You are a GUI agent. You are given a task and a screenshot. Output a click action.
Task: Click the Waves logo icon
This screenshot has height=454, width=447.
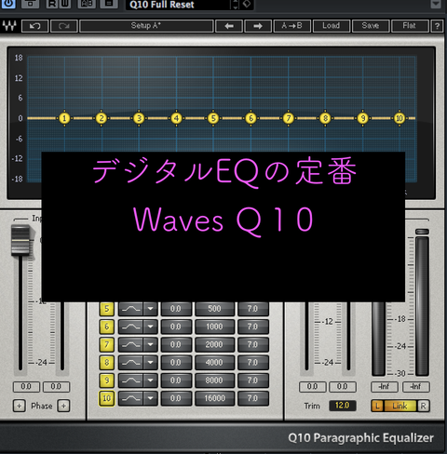point(9,26)
